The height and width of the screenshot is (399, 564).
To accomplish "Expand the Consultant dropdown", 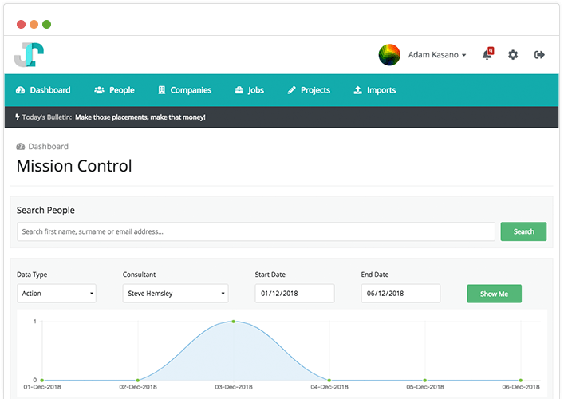I will (176, 294).
